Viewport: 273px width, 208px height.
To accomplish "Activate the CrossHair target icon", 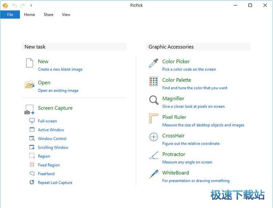I will 154,137.
